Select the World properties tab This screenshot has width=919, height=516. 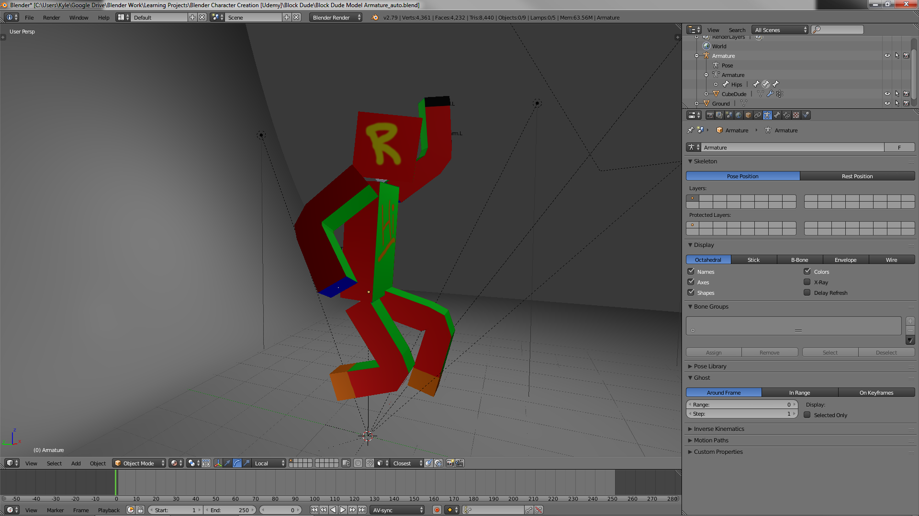[738, 115]
